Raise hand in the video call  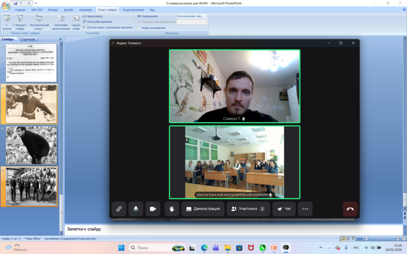[x=172, y=209]
